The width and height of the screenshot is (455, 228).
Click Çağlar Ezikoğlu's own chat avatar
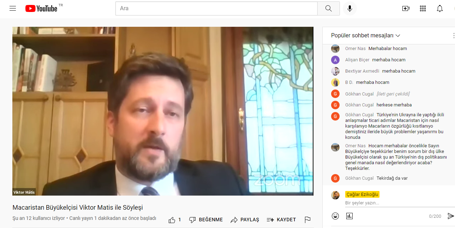point(335,195)
